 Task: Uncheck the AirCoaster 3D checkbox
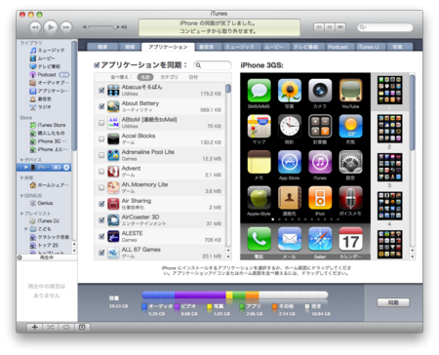[101, 220]
